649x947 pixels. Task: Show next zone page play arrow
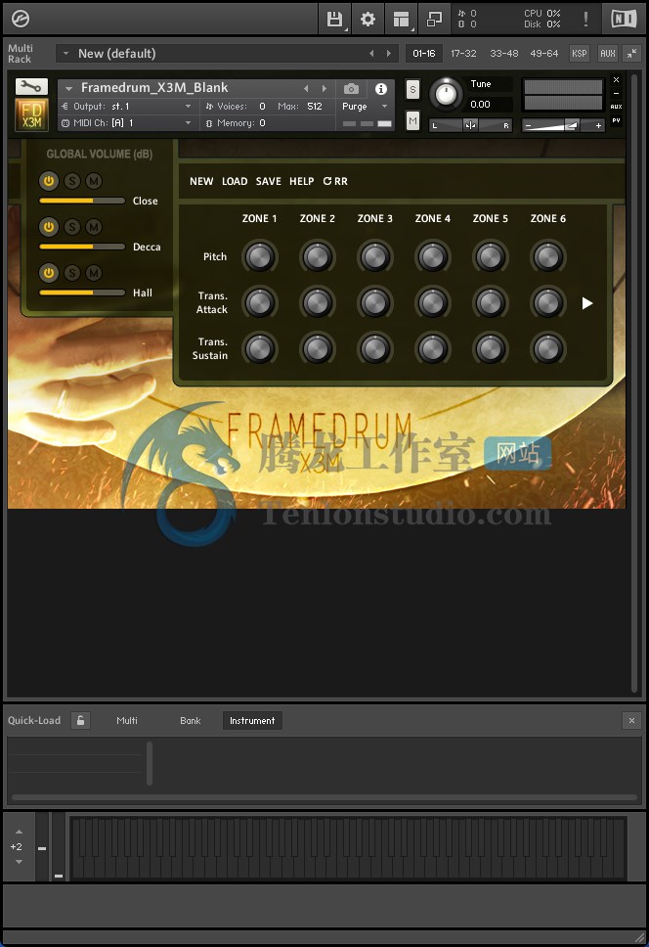pyautogui.click(x=587, y=303)
